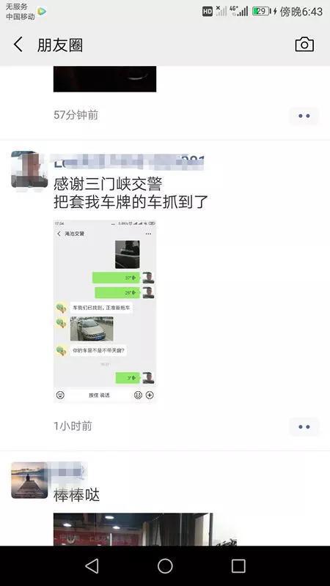The image size is (330, 586).
Task: Tap the 傍晚6:43 clock in status bar
Action: pyautogui.click(x=301, y=12)
